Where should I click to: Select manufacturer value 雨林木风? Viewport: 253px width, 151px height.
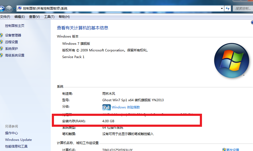tap(109, 93)
